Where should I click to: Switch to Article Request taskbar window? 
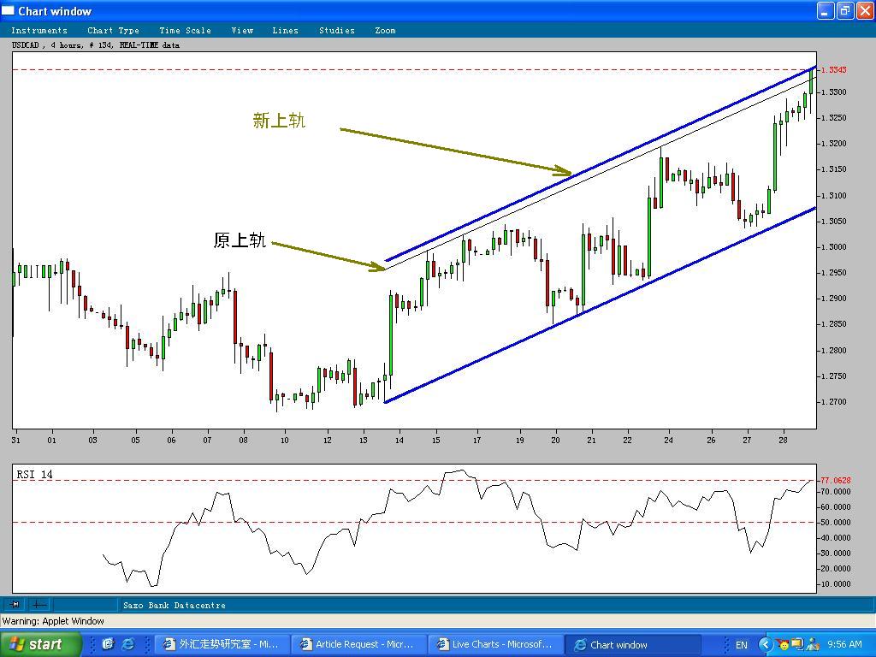tap(358, 644)
